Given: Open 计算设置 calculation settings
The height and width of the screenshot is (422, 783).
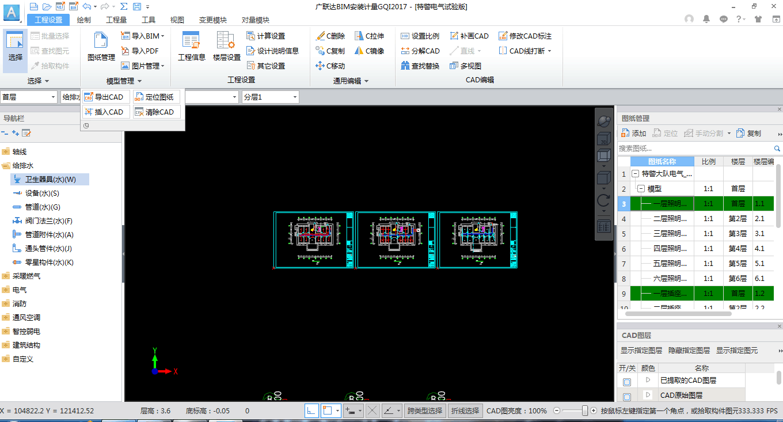Looking at the screenshot, I should [265, 36].
